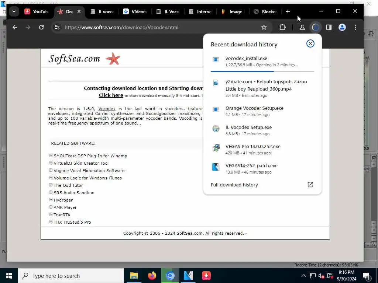Viewport: 378px width, 283px height.
Task: Select y2mate Belpub topspots mp4 download entry
Action: point(262,88)
